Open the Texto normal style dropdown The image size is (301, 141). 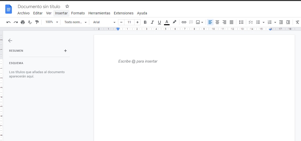point(76,22)
